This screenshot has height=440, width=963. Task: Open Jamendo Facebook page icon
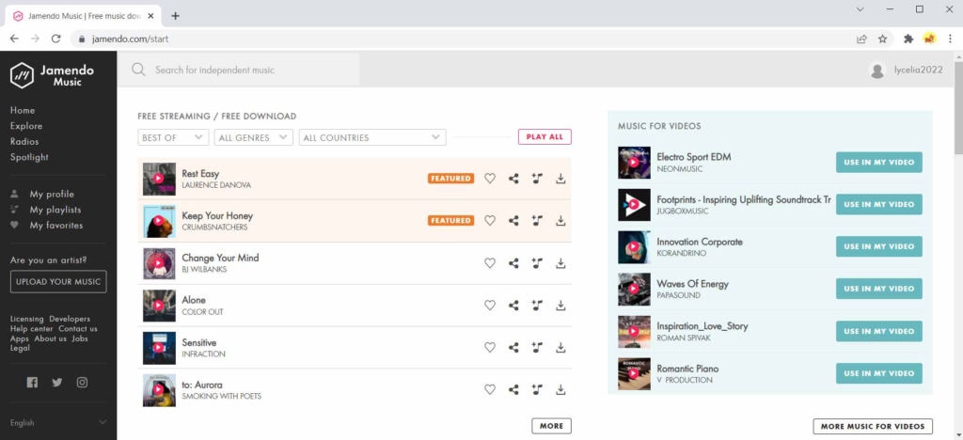(32, 383)
